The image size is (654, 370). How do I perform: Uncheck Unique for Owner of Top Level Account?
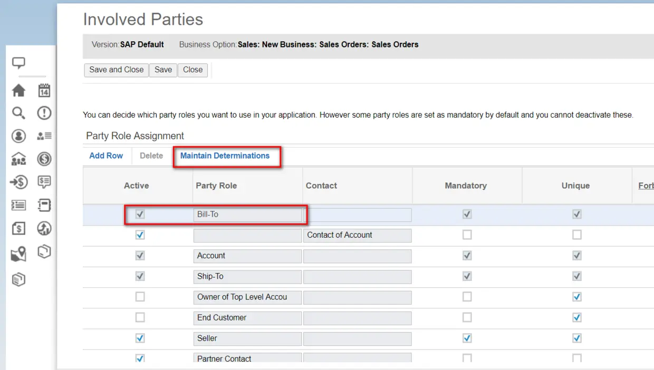coord(576,297)
